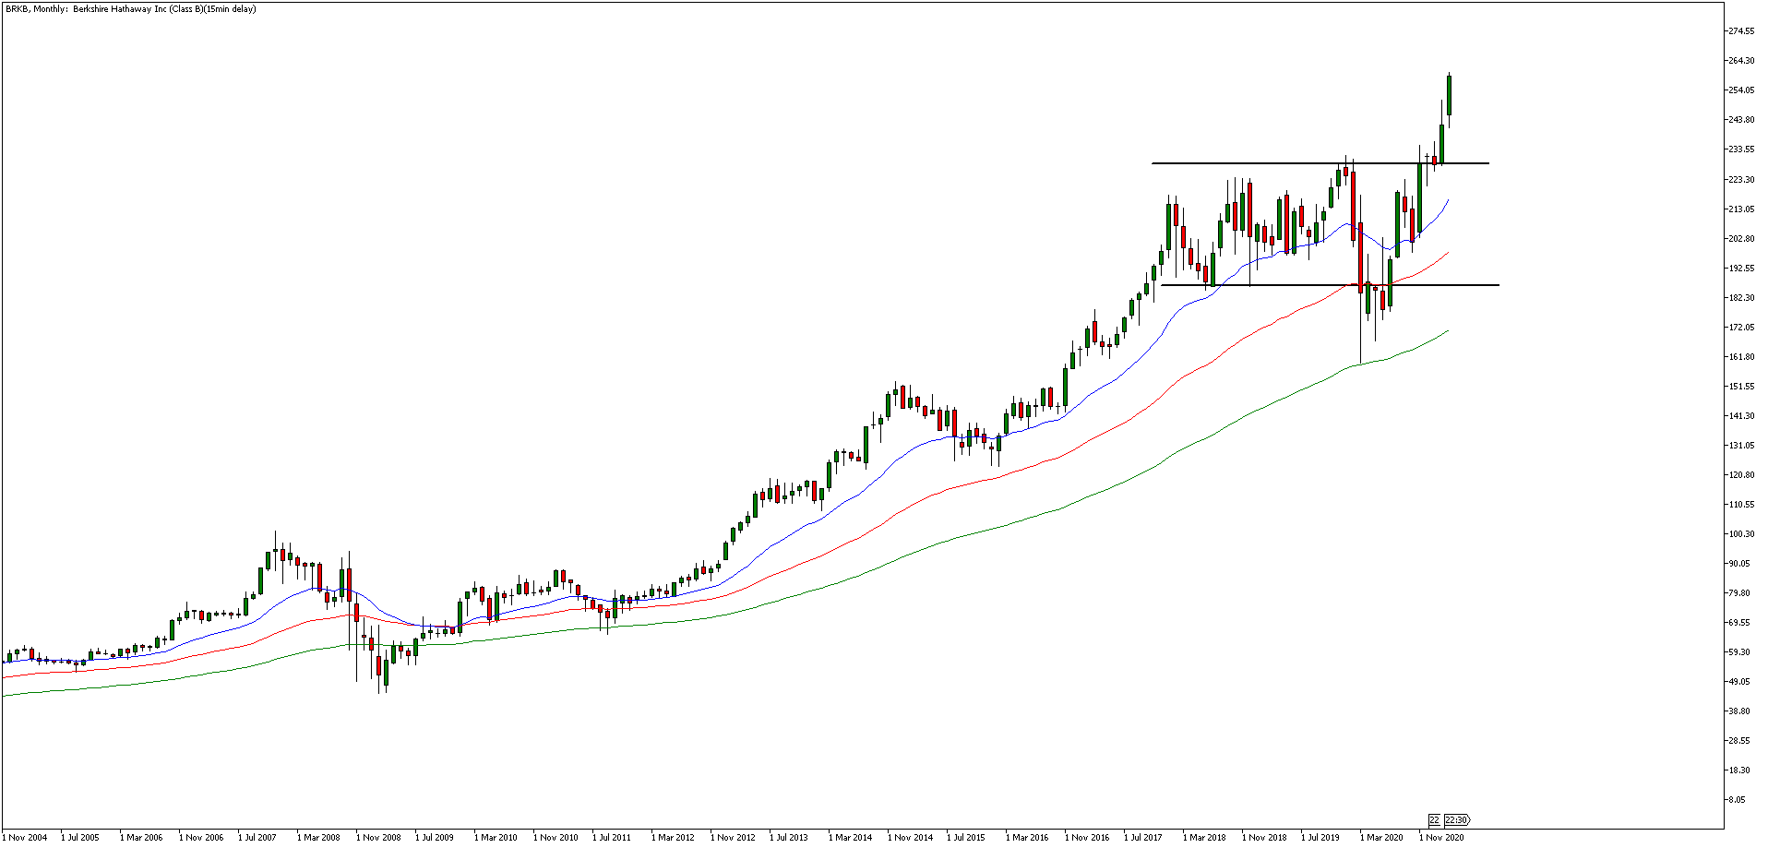This screenshot has height=848, width=1768.
Task: Click the 1 Nov 2004 date label
Action: (25, 838)
